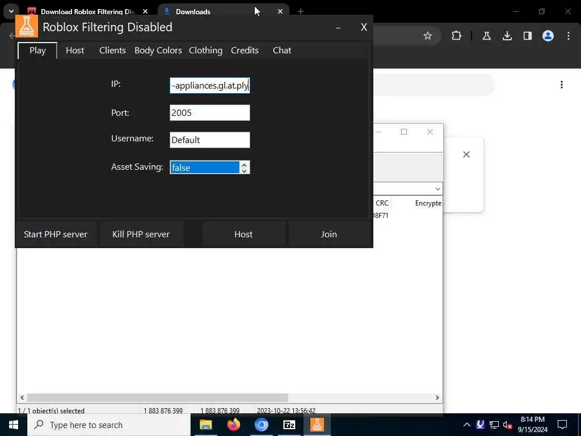This screenshot has width=581, height=436.
Task: Click Kill PHP server button
Action: point(141,234)
